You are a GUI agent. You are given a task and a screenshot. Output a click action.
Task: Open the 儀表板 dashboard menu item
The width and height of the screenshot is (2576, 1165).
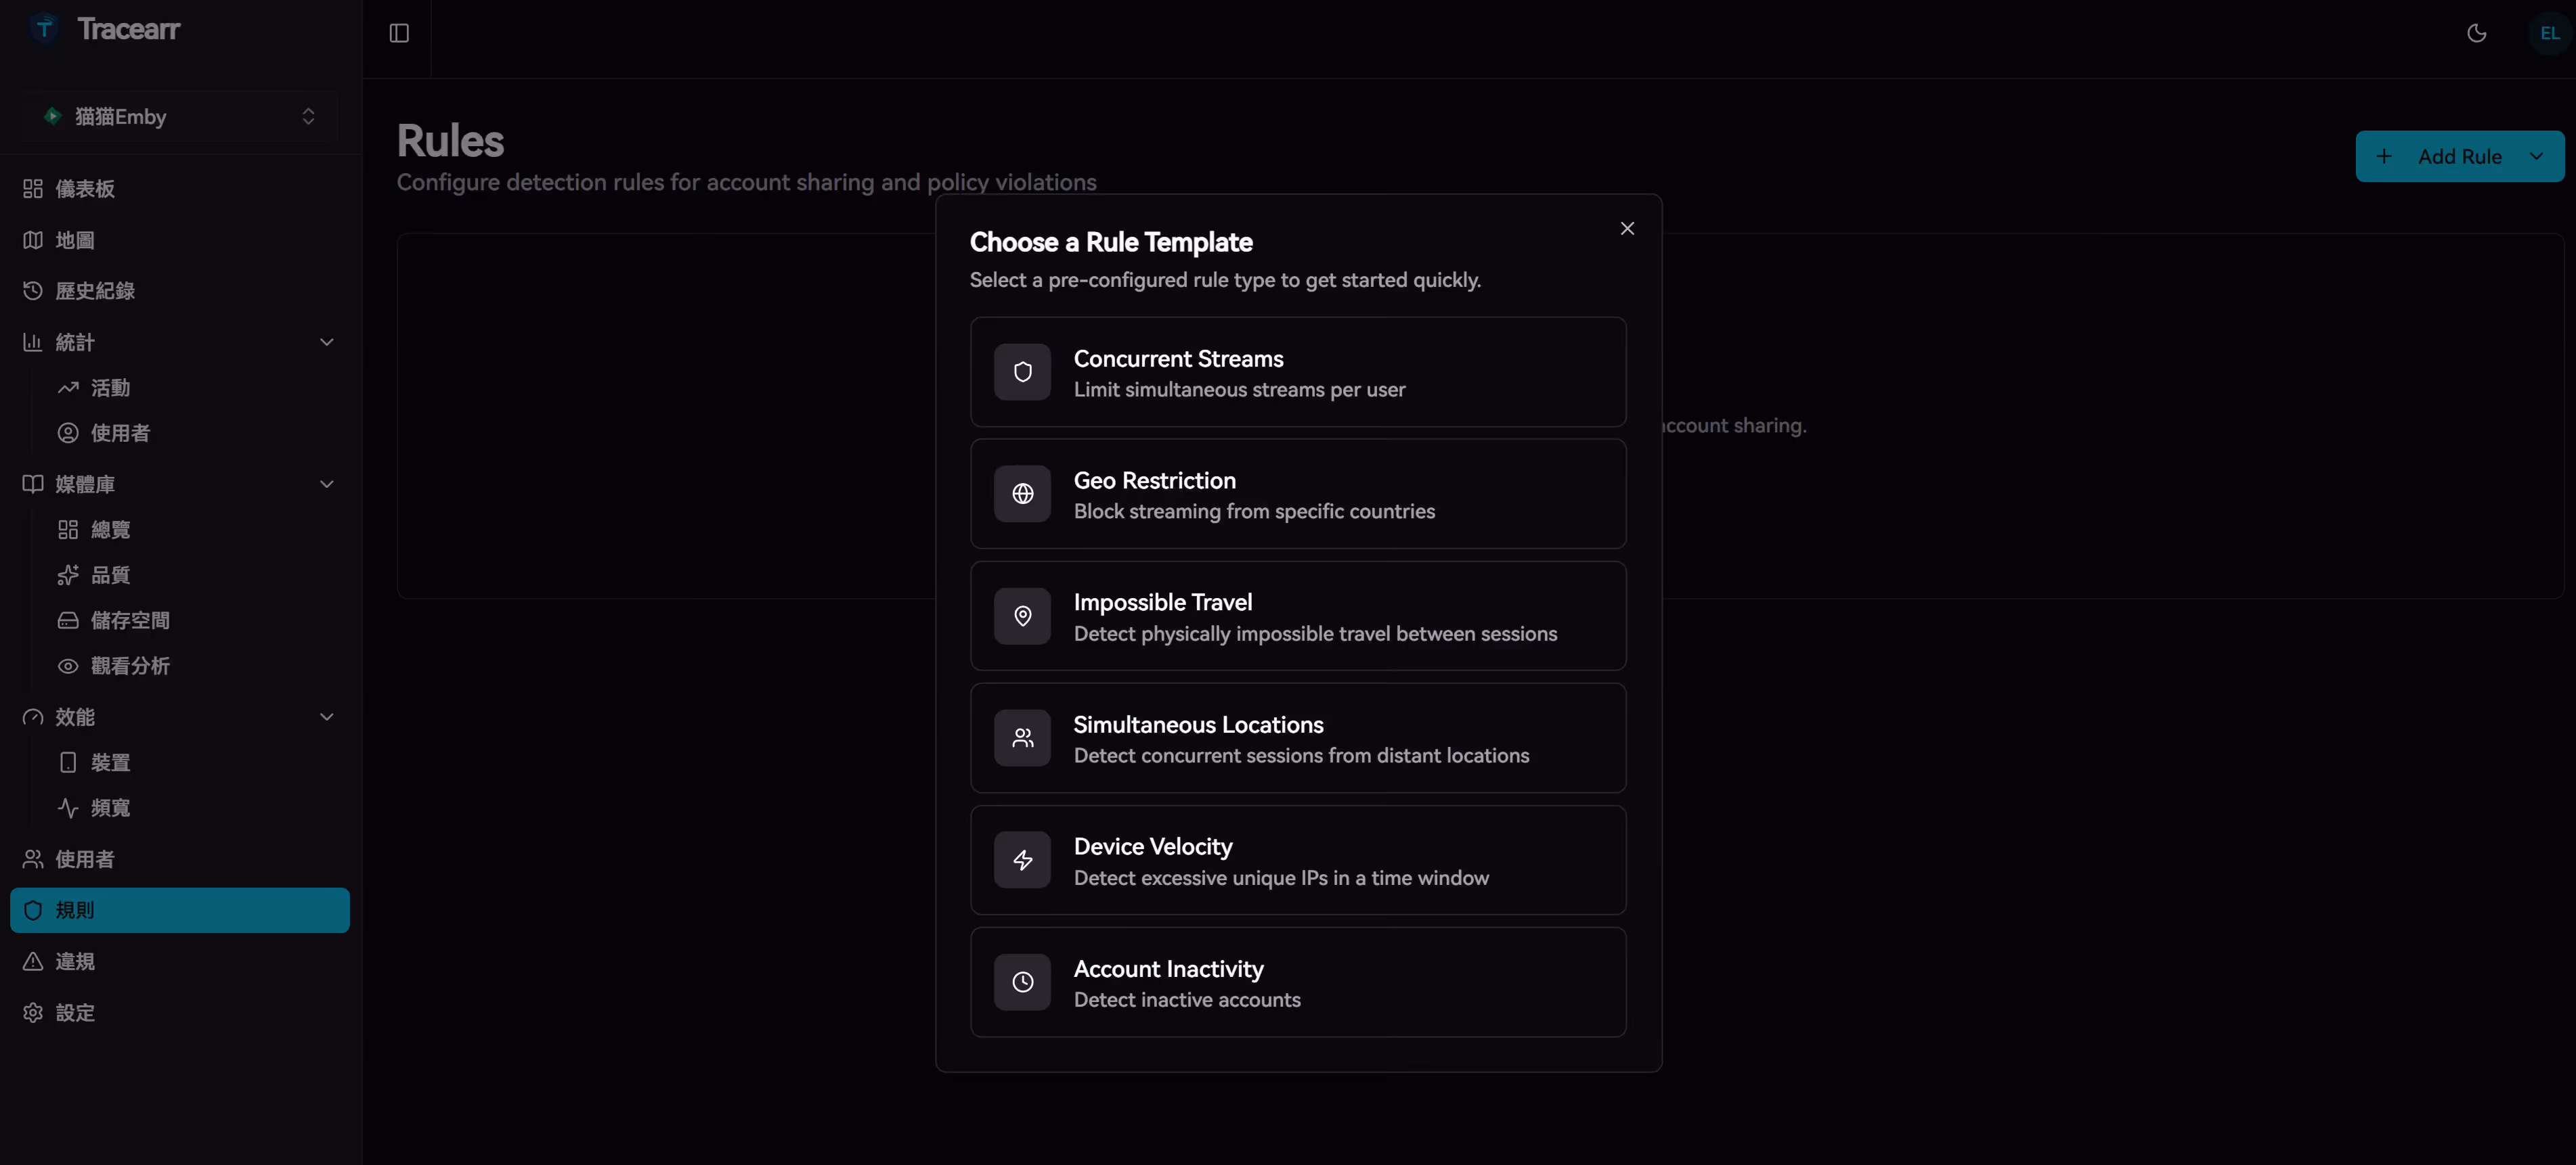pos(85,189)
